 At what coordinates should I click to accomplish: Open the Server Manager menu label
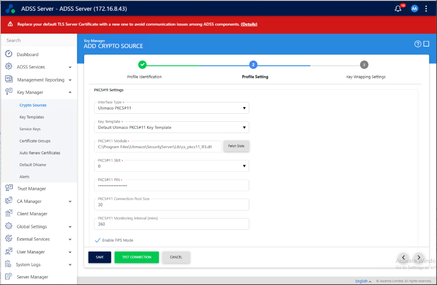coord(32,277)
